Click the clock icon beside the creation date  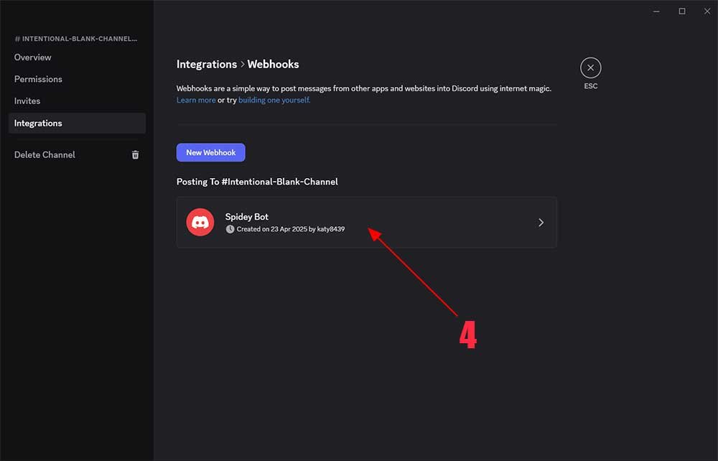coord(230,229)
